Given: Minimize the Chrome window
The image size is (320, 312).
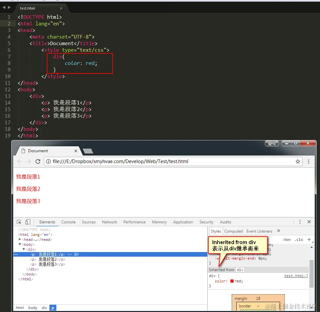Looking at the screenshot, I should 286,143.
